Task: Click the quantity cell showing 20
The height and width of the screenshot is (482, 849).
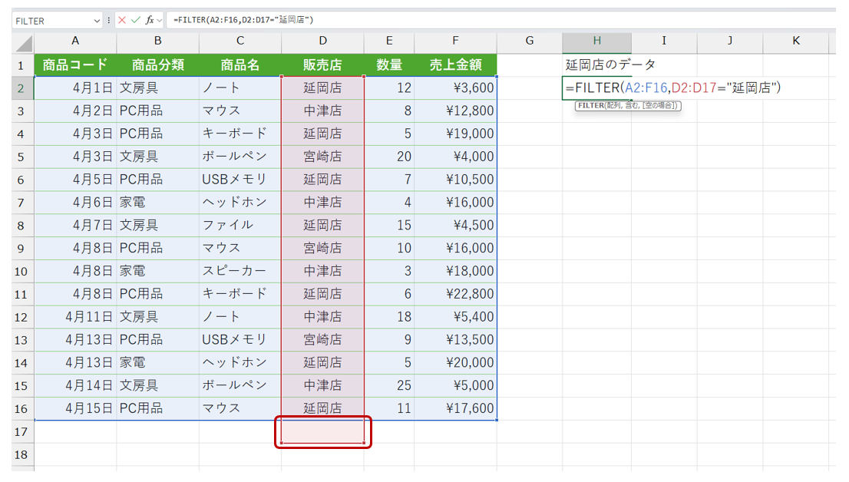Action: [389, 157]
